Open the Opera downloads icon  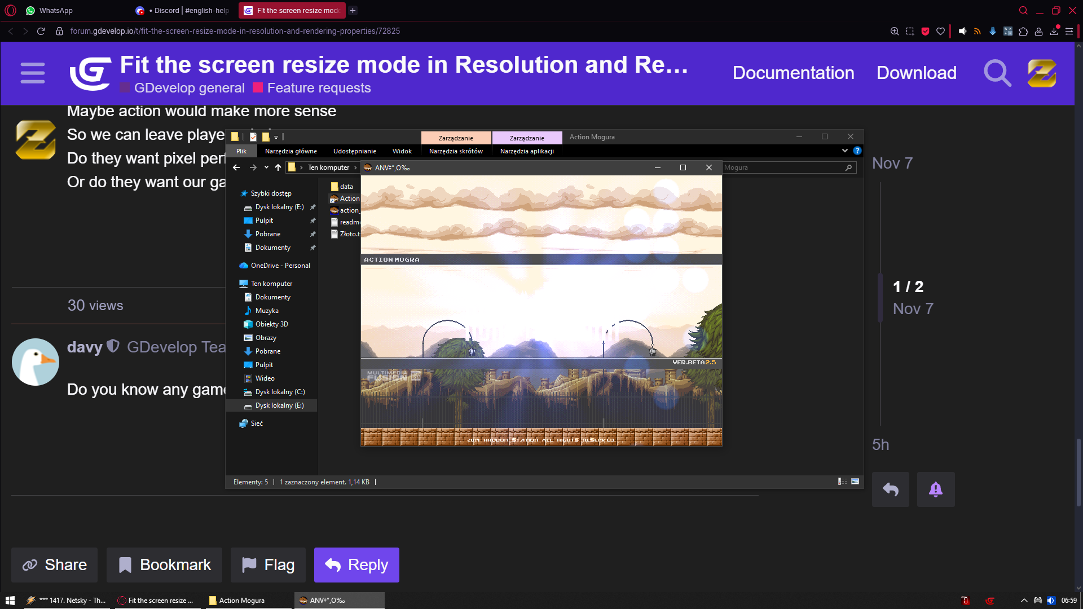point(1054,32)
